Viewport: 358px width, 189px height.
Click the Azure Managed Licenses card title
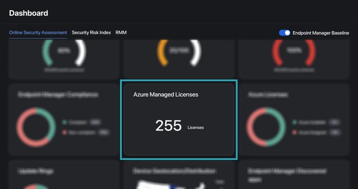166,94
